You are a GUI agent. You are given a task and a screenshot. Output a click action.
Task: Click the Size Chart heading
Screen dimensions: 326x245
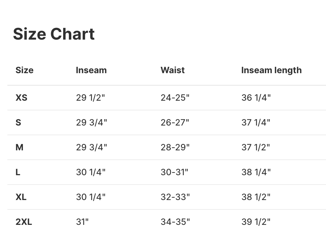tap(54, 34)
